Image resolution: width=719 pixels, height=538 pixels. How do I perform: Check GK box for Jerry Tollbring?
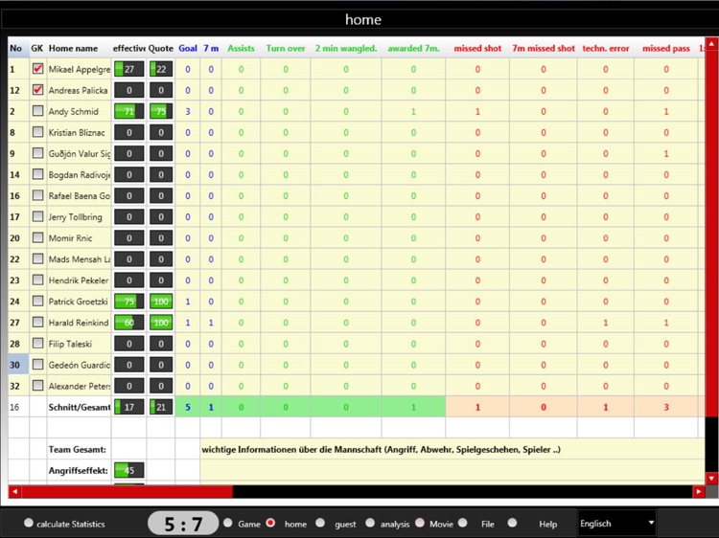coord(38,216)
